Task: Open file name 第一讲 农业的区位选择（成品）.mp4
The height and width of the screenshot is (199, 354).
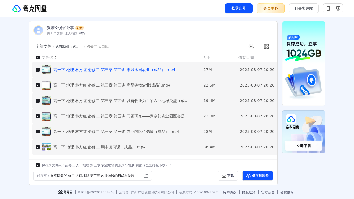Action: (x=116, y=132)
